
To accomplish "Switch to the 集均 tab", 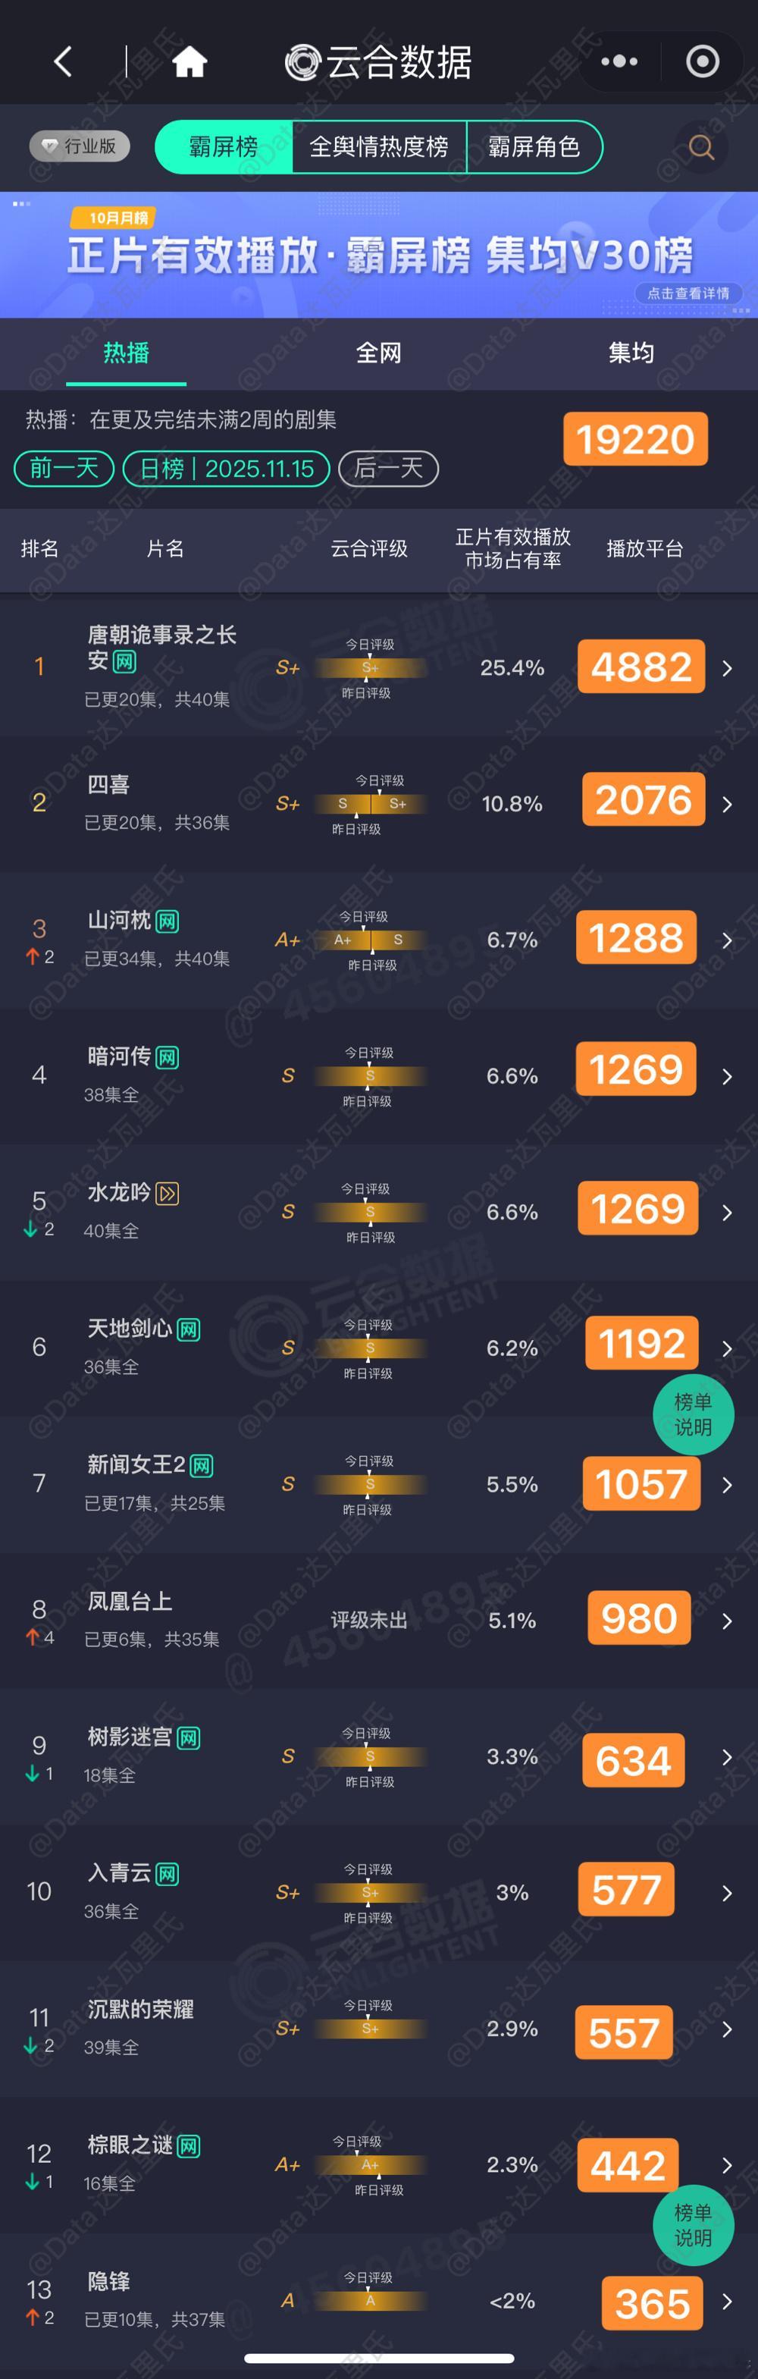I will tap(631, 353).
